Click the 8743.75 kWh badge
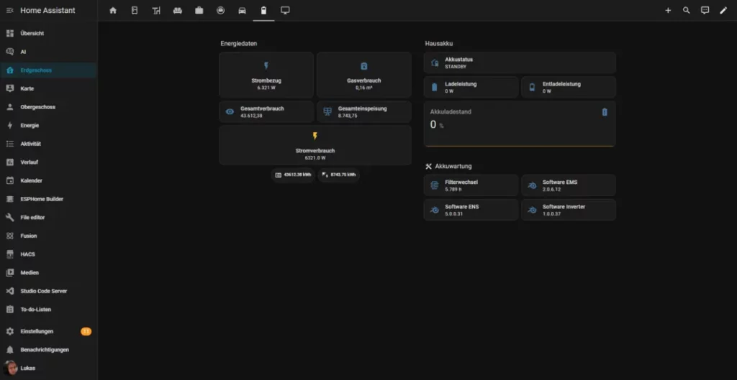737x380 pixels. pos(338,175)
